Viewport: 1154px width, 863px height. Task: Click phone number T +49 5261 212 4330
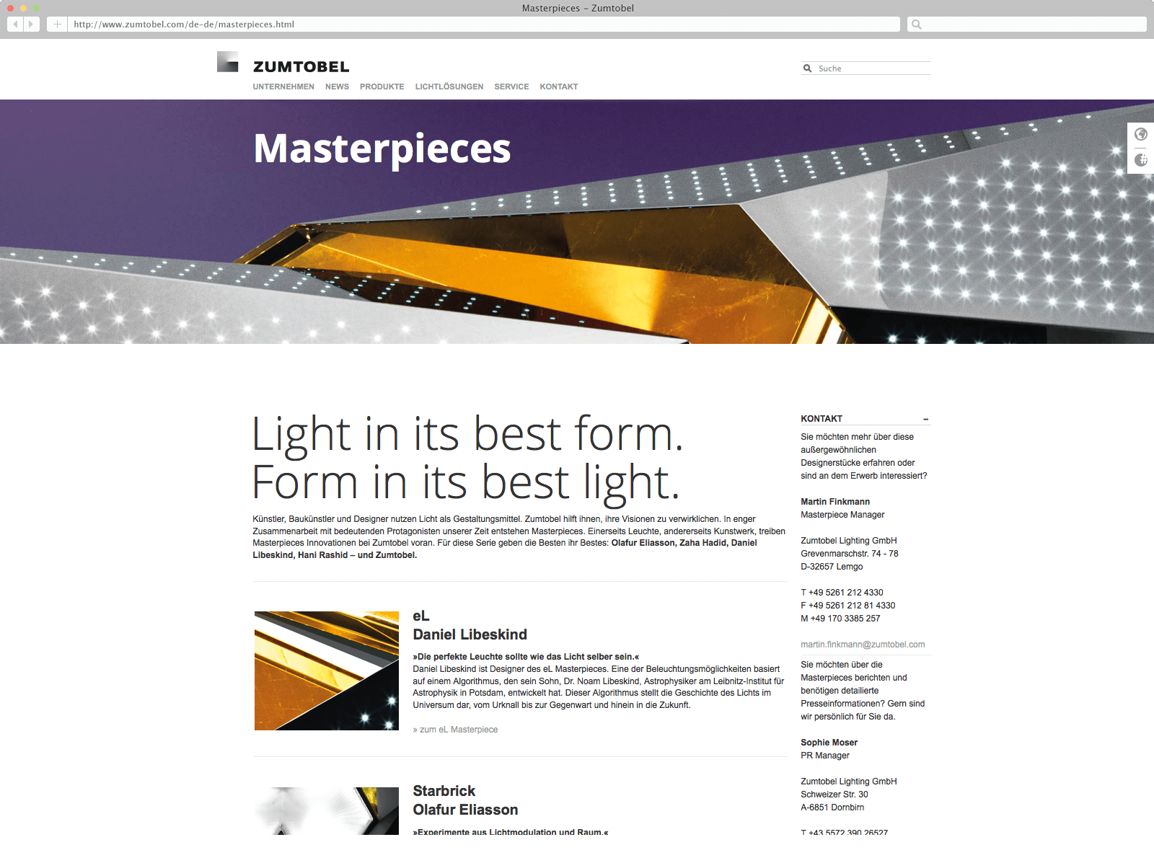point(842,593)
